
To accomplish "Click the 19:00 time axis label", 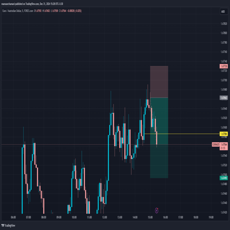I will [211, 217].
